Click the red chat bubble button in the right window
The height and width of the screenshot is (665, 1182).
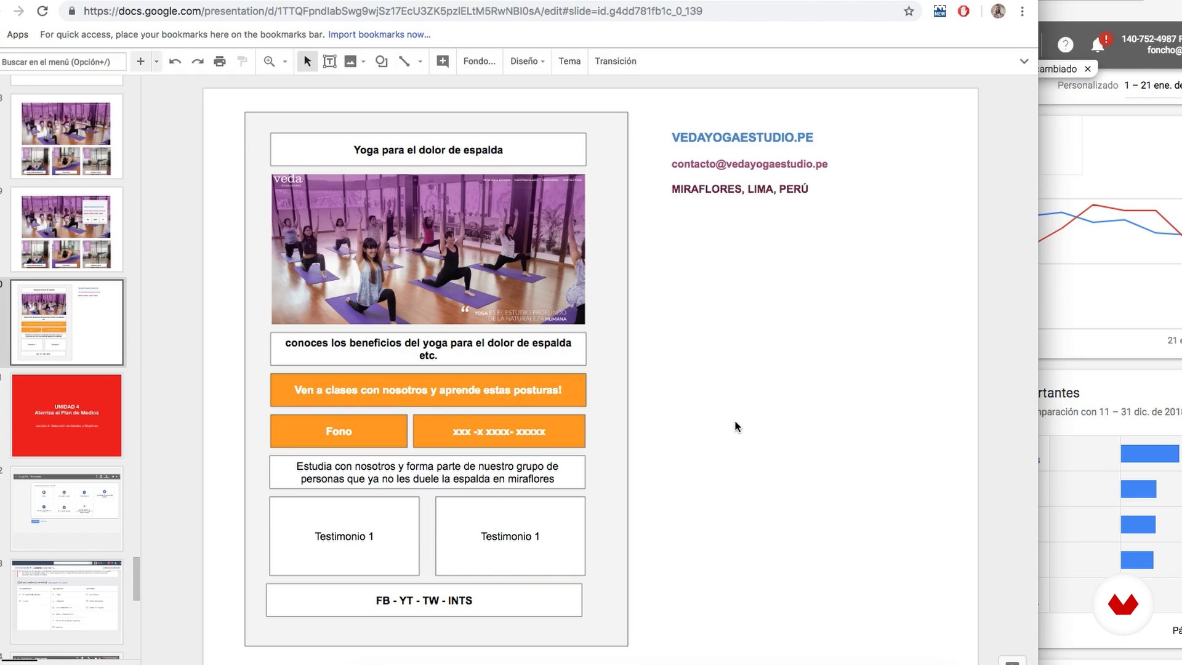[1123, 604]
